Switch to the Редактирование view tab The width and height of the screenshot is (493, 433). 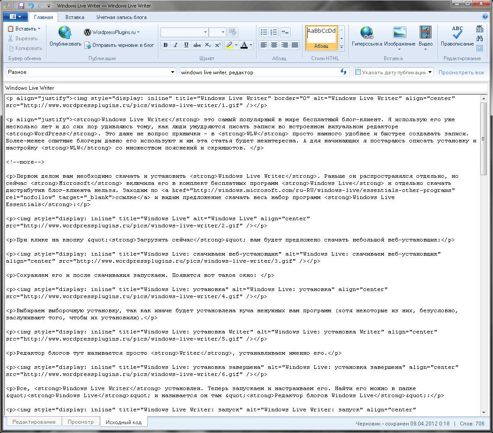[34, 422]
